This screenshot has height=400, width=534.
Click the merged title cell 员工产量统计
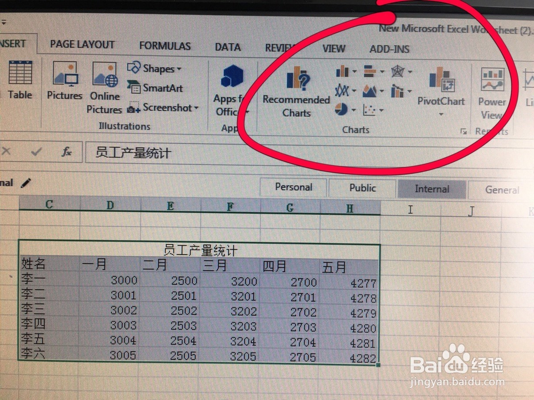(x=199, y=249)
